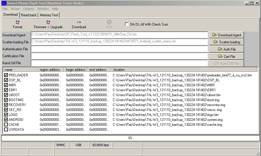Click the Authentication File input field
The width and height of the screenshot is (261, 156).
(x=119, y=49)
